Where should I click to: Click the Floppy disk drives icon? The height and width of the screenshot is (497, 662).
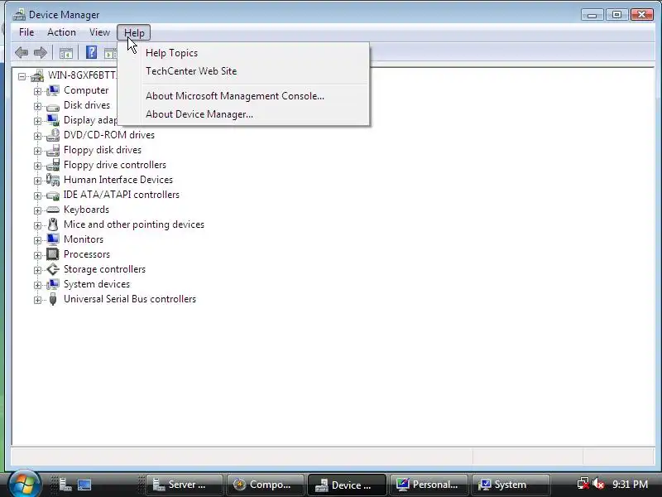click(x=53, y=150)
